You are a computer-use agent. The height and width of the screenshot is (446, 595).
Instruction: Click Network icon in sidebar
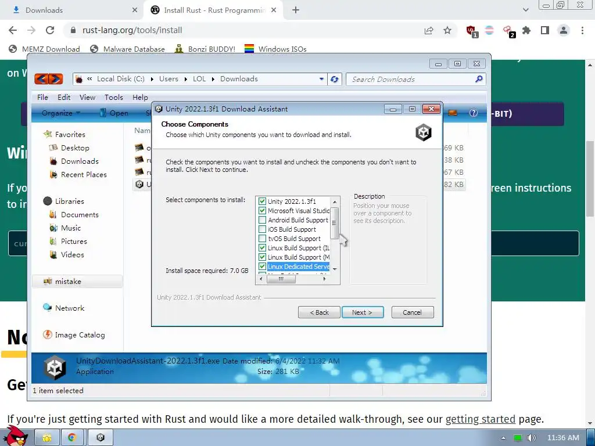click(48, 308)
